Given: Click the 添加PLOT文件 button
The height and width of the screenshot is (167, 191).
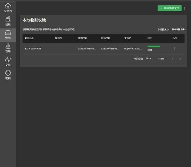Looking at the screenshot, I should pyautogui.click(x=170, y=8).
